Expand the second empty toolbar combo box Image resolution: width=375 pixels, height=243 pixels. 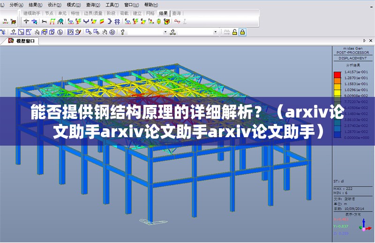(x=216, y=32)
